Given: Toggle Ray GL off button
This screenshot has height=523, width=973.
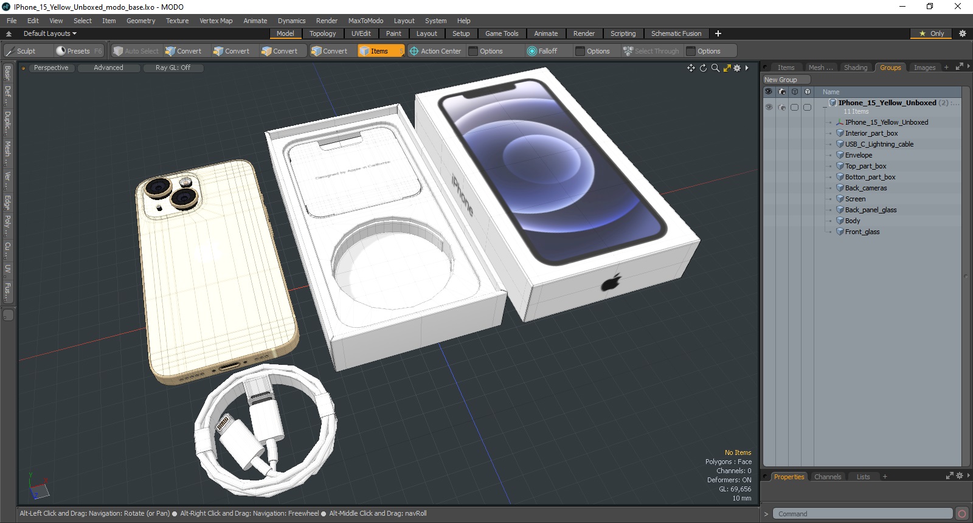Looking at the screenshot, I should [x=173, y=68].
